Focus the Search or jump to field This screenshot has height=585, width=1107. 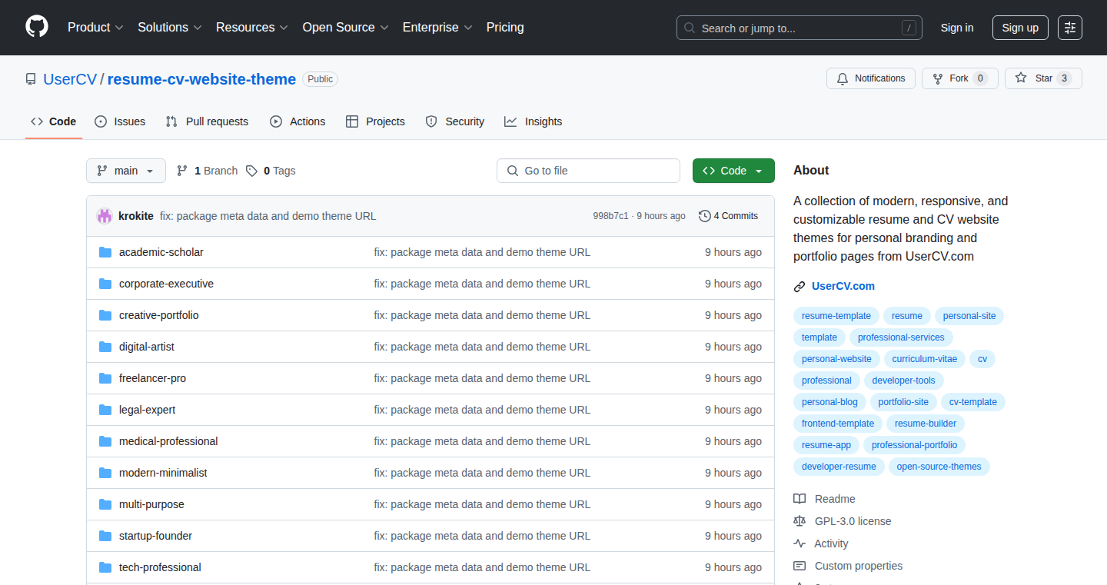coord(799,28)
